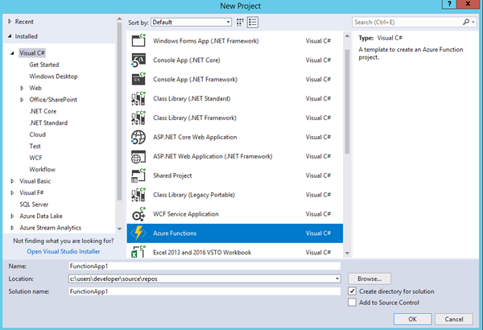The width and height of the screenshot is (483, 330).
Task: Click the template list scroll up arrow
Action: (347, 36)
